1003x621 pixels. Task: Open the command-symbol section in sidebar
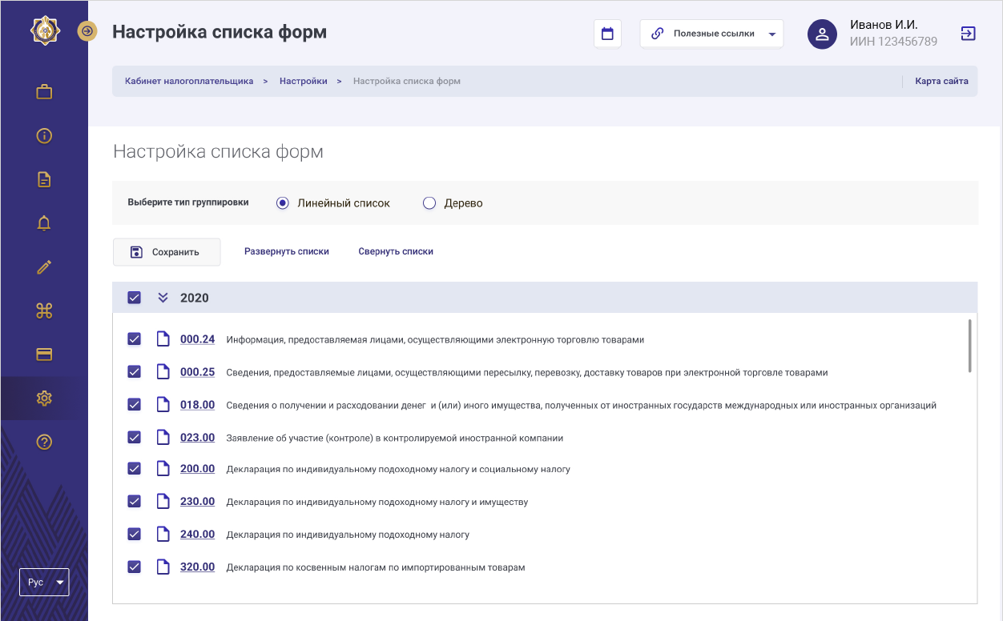[44, 310]
